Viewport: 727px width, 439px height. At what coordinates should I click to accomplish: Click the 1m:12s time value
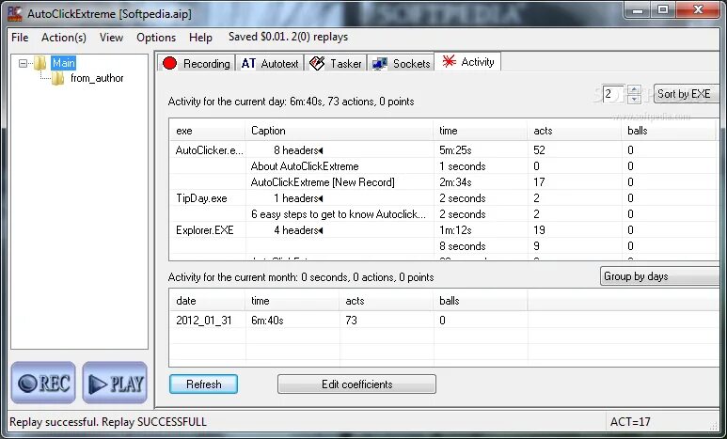coord(455,230)
